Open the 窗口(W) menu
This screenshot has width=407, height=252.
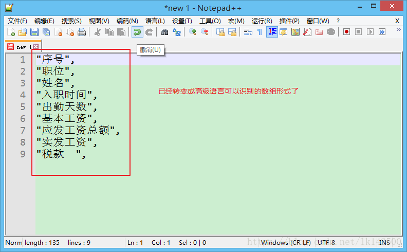pos(318,21)
